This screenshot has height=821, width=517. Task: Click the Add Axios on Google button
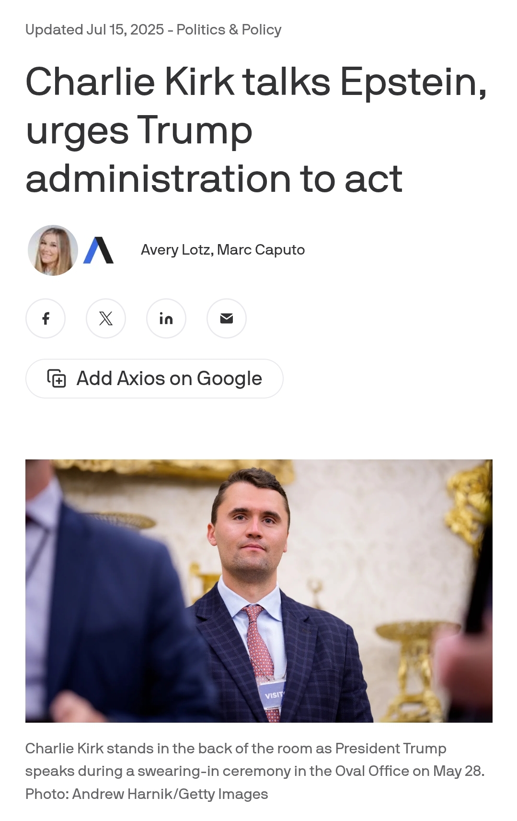coord(154,378)
